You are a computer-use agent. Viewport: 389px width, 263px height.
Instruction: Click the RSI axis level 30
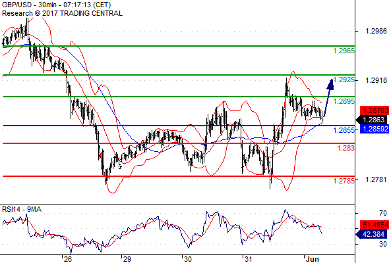pyautogui.click(x=383, y=244)
